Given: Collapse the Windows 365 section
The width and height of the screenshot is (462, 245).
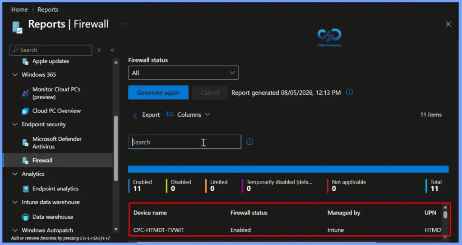Looking at the screenshot, I should (x=15, y=74).
